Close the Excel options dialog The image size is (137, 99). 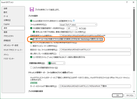[x=133, y=2]
